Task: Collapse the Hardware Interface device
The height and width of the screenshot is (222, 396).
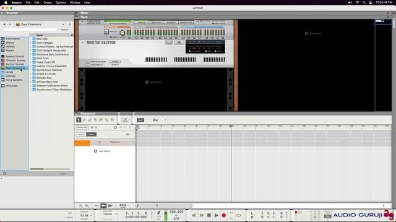Action: point(82,22)
